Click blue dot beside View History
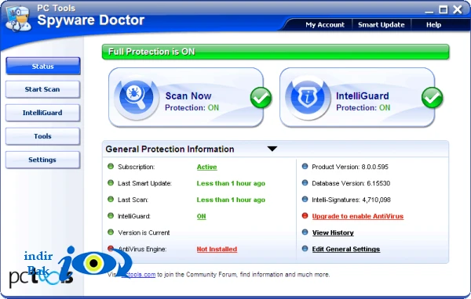Screen dimensions: 471x299 pyautogui.click(x=305, y=232)
